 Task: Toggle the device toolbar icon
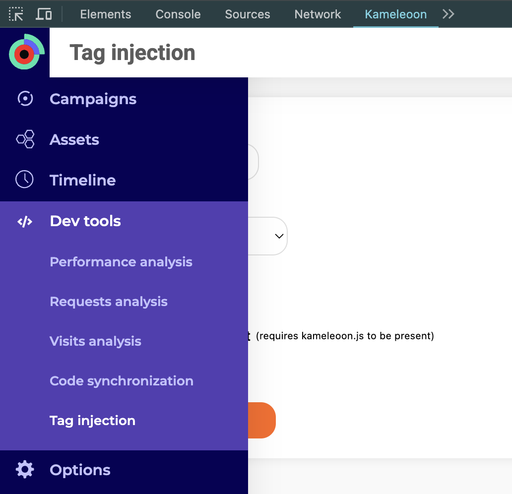(x=44, y=14)
